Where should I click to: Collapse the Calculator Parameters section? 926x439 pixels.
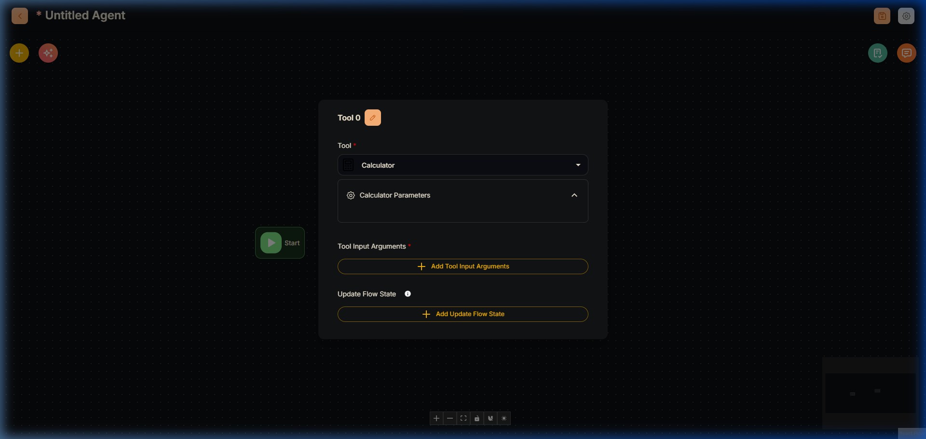[x=574, y=195]
